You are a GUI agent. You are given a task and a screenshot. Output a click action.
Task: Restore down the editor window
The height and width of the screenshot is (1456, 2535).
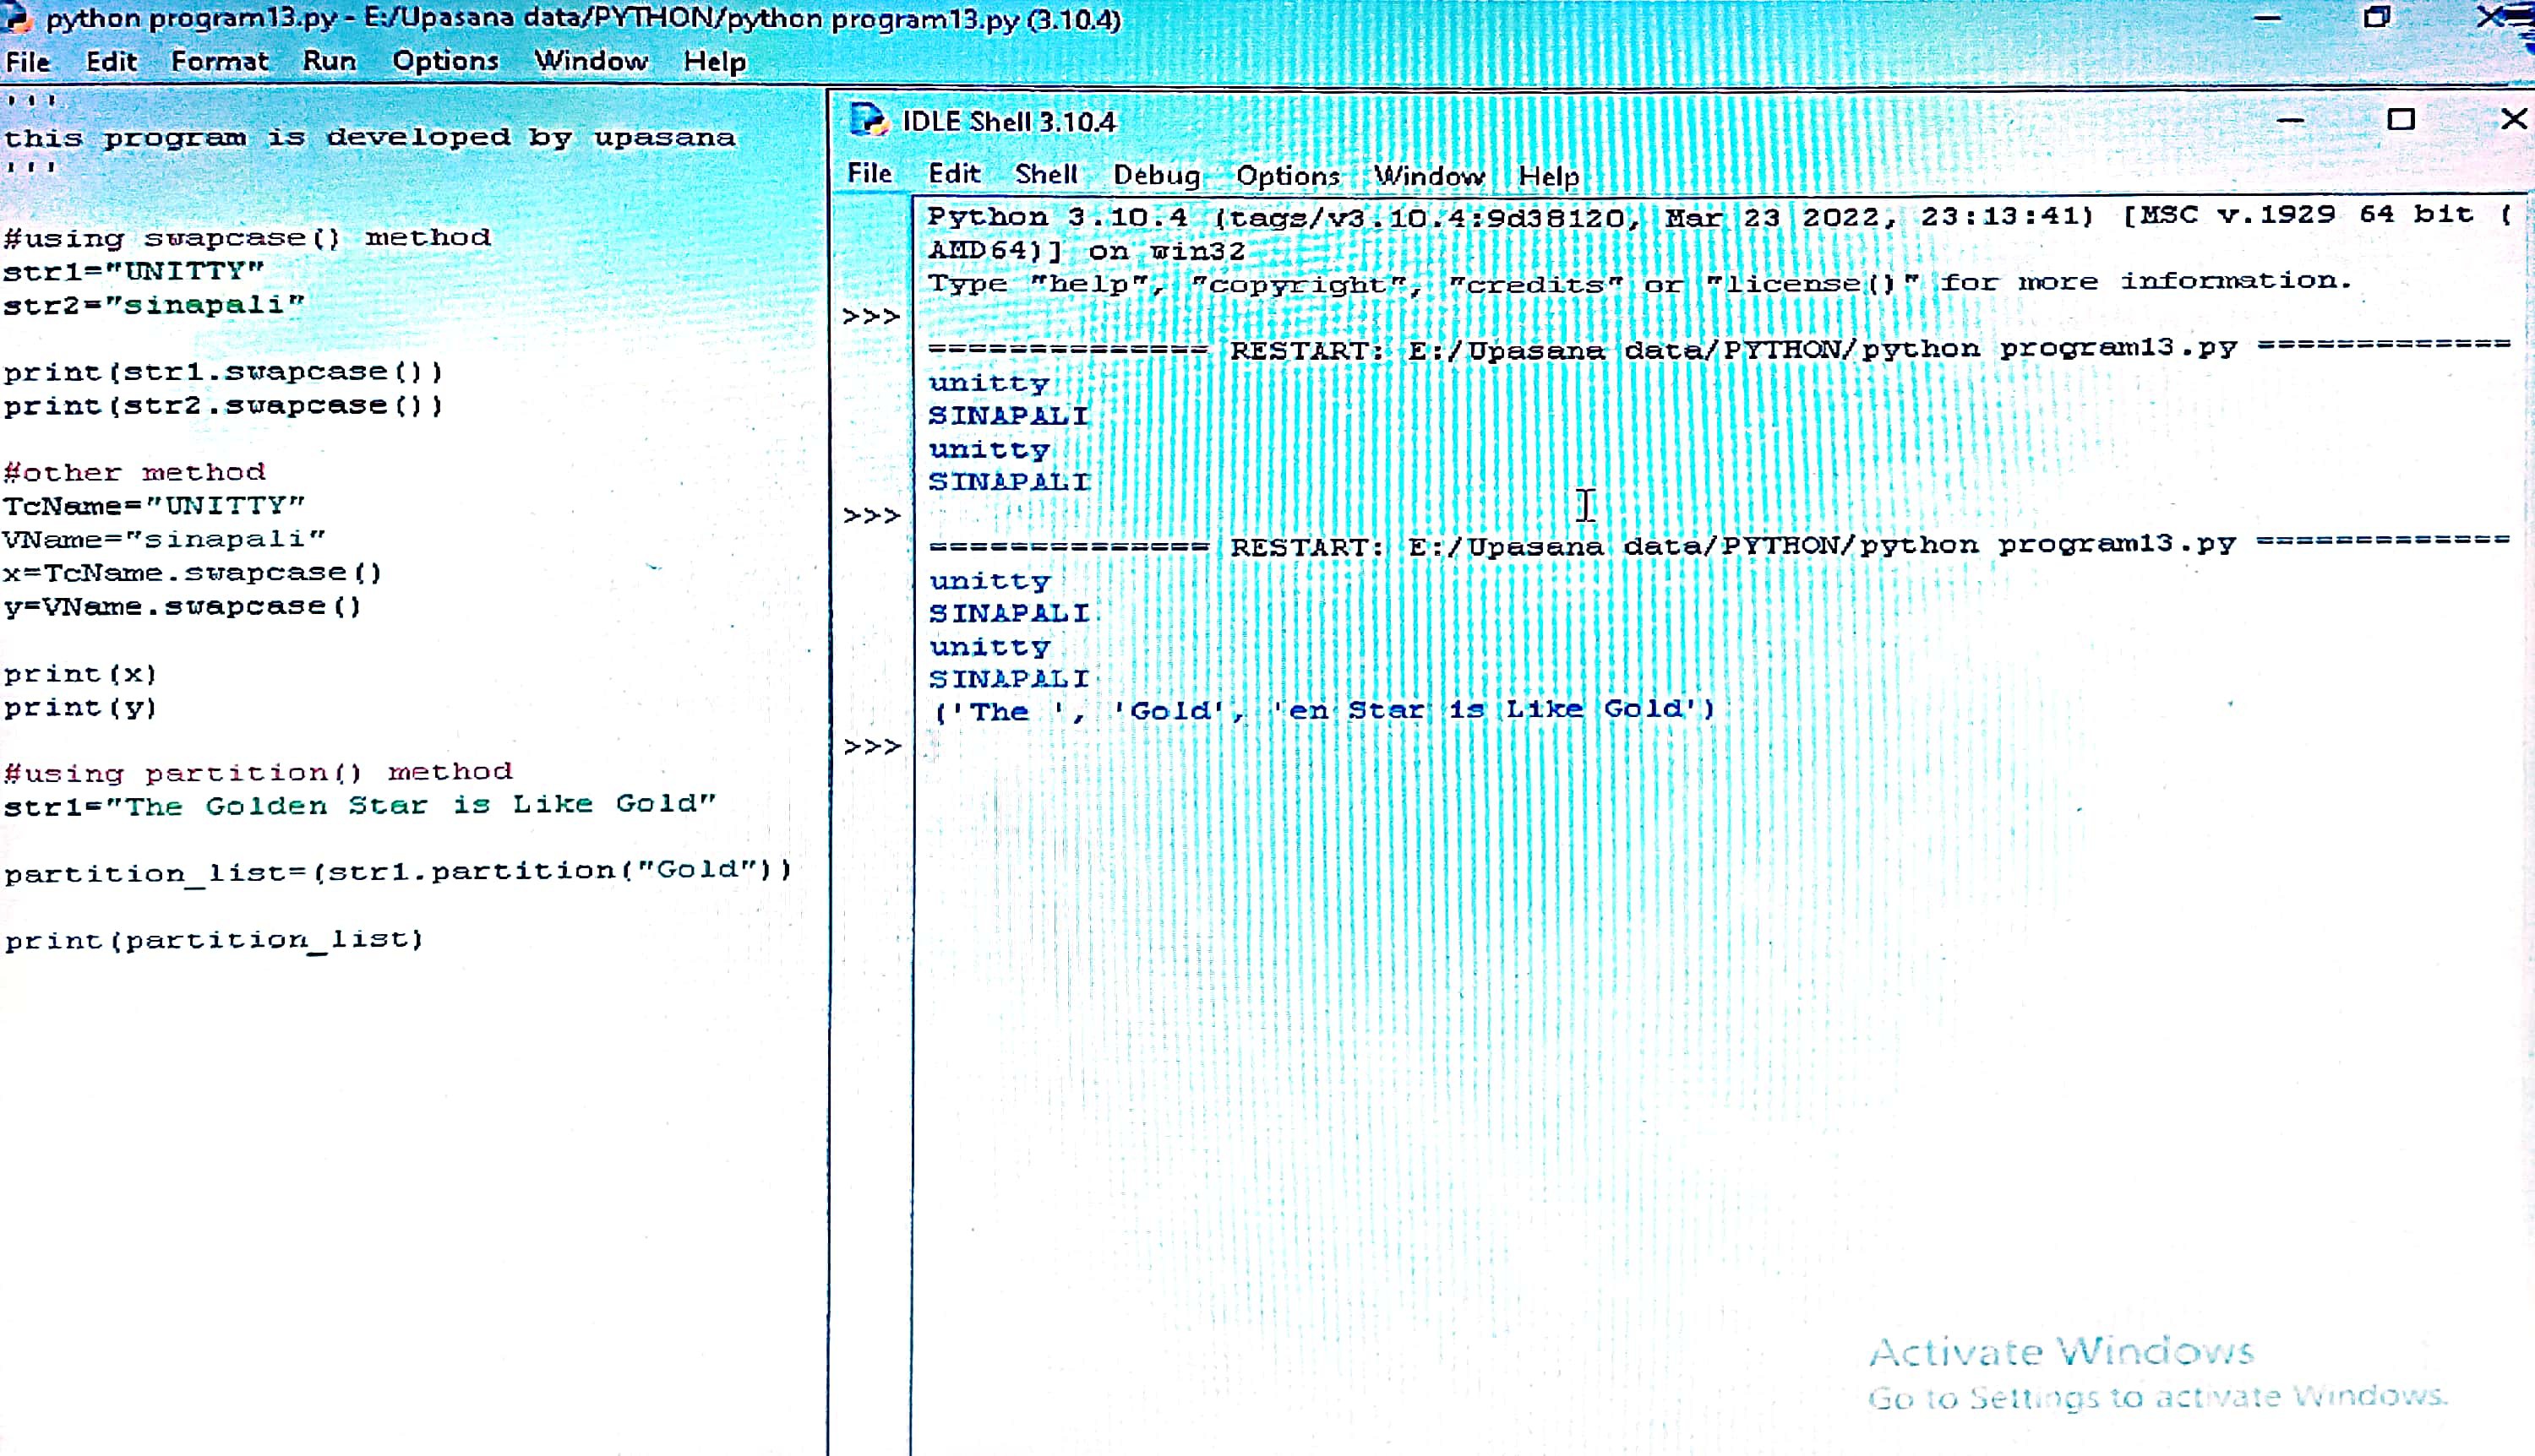[2376, 17]
